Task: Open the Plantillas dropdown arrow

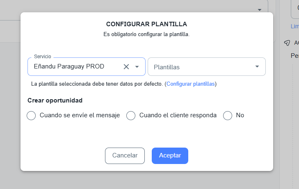Action: [257, 67]
